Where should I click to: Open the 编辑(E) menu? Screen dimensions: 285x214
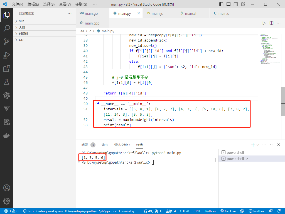coord(33,4)
